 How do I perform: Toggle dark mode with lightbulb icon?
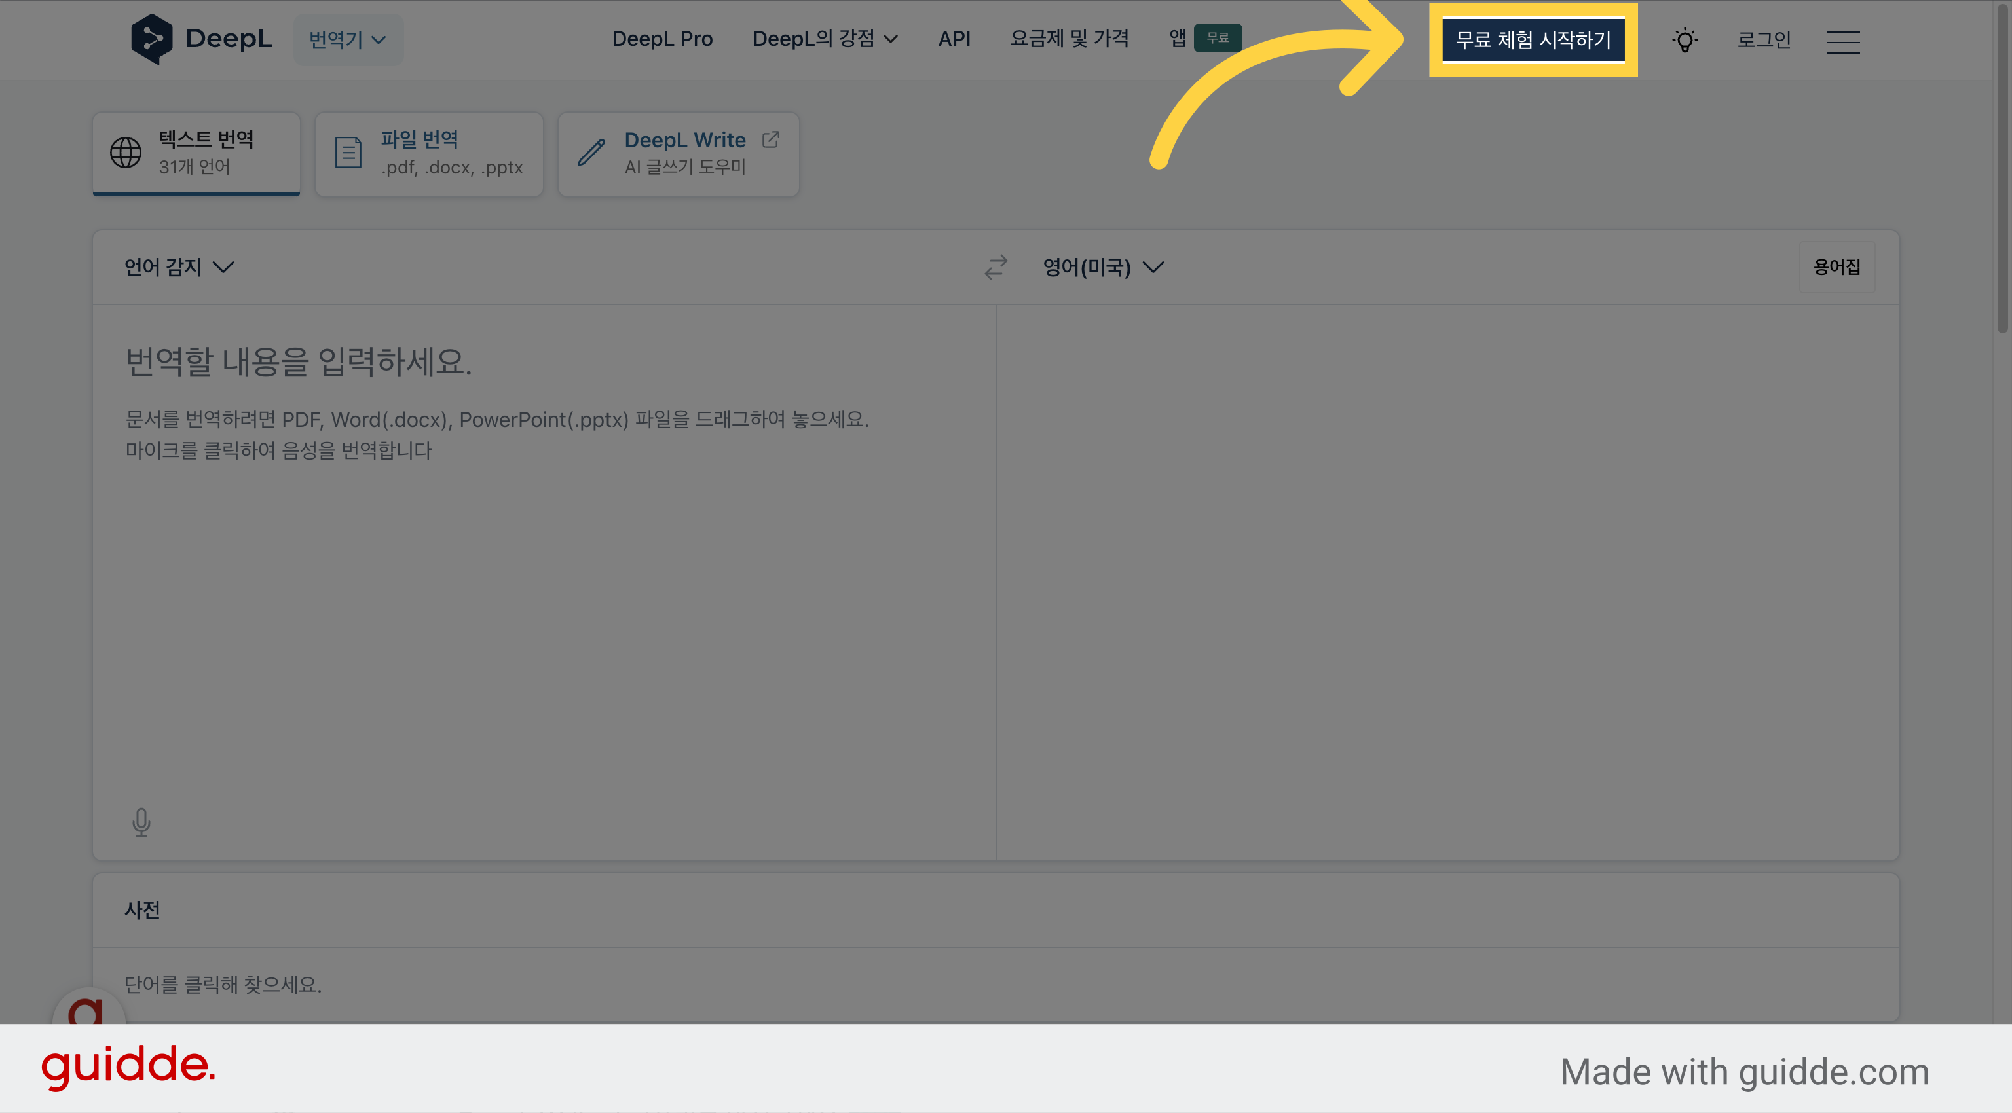pyautogui.click(x=1685, y=40)
